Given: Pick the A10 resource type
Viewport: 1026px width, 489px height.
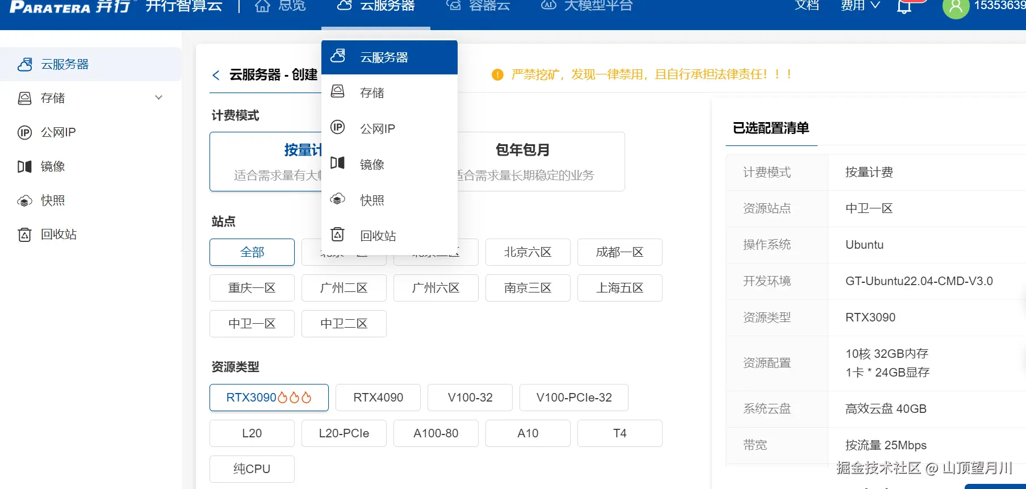Looking at the screenshot, I should [x=528, y=433].
